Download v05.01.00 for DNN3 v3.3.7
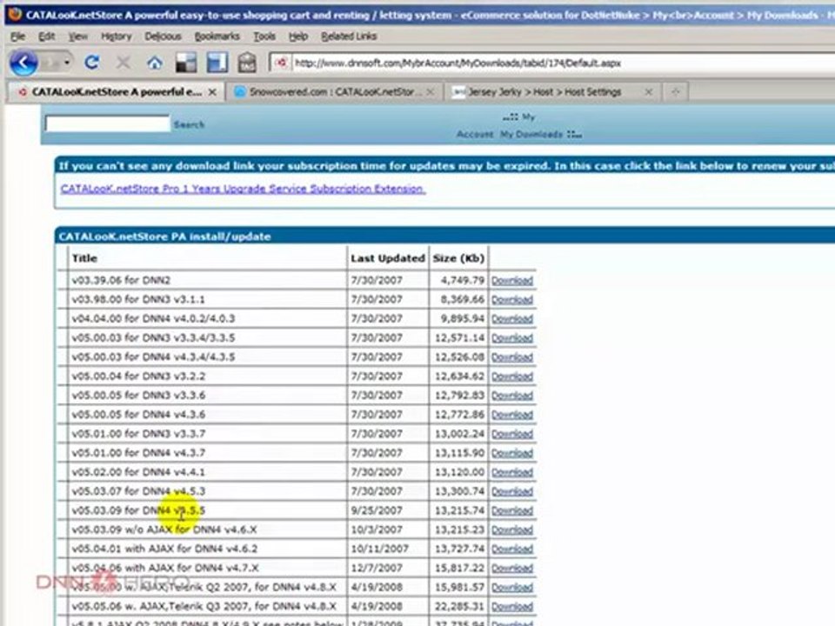835x626 pixels. [x=511, y=434]
